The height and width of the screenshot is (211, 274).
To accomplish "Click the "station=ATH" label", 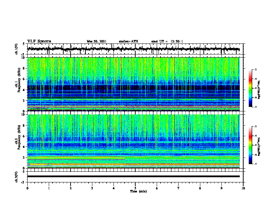I will coord(128,41).
